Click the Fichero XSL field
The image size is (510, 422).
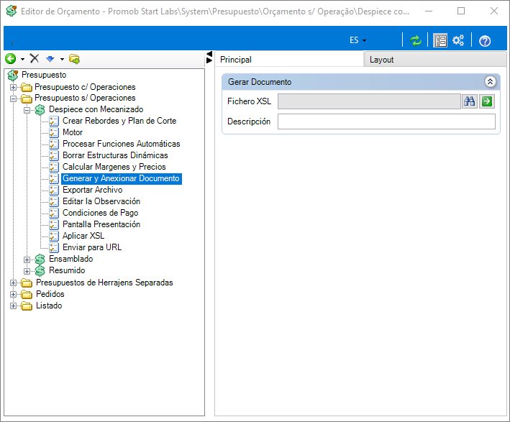point(369,101)
